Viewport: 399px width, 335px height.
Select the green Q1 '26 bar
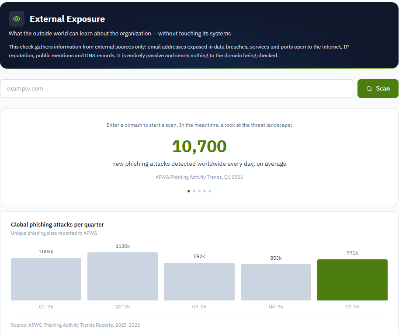coord(352,280)
